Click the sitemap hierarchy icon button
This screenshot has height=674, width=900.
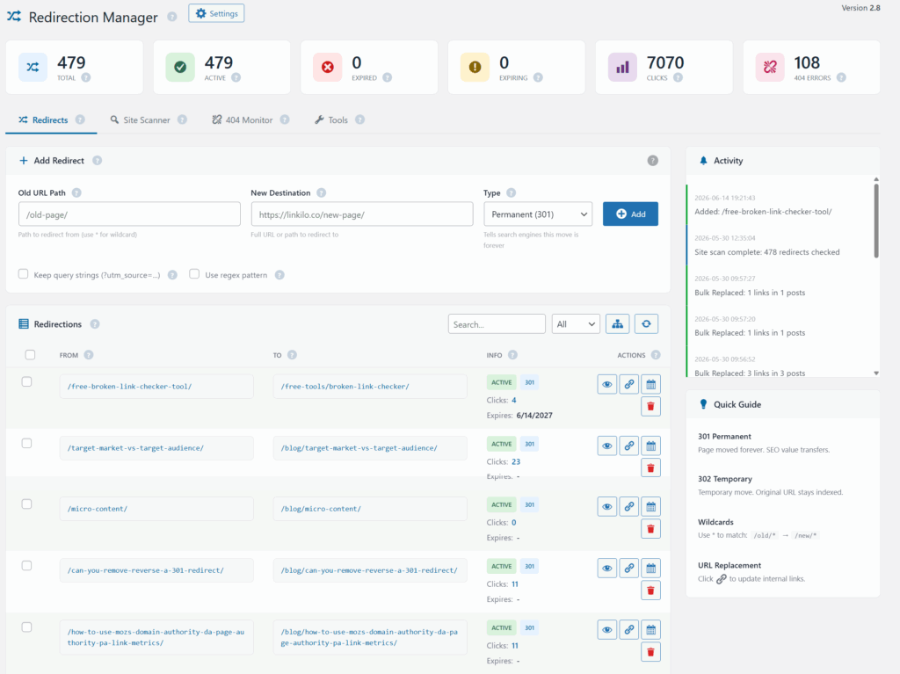618,323
